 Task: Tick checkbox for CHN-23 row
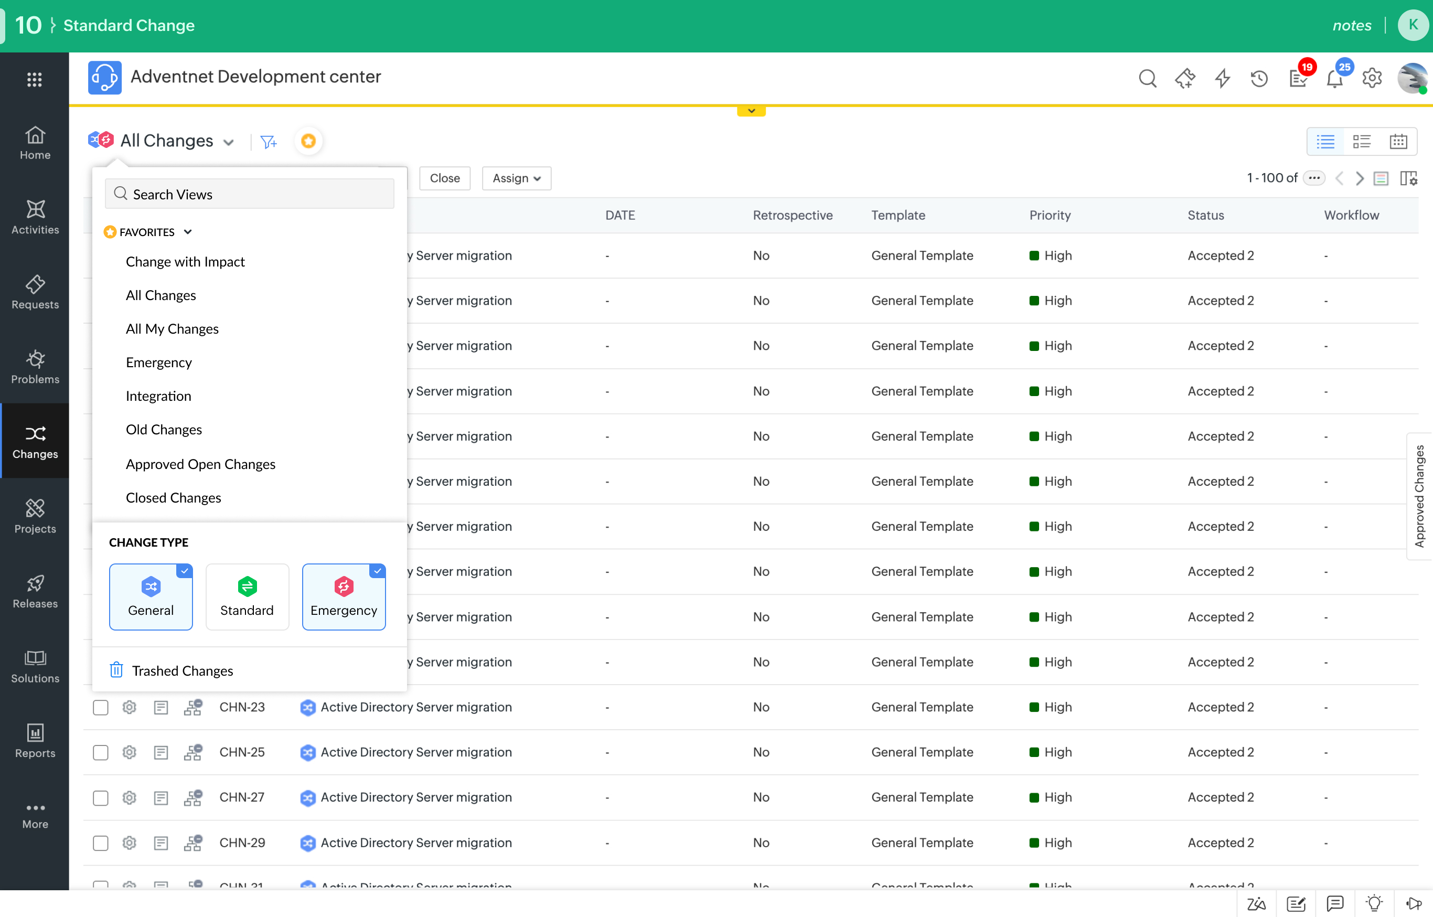[x=101, y=707]
